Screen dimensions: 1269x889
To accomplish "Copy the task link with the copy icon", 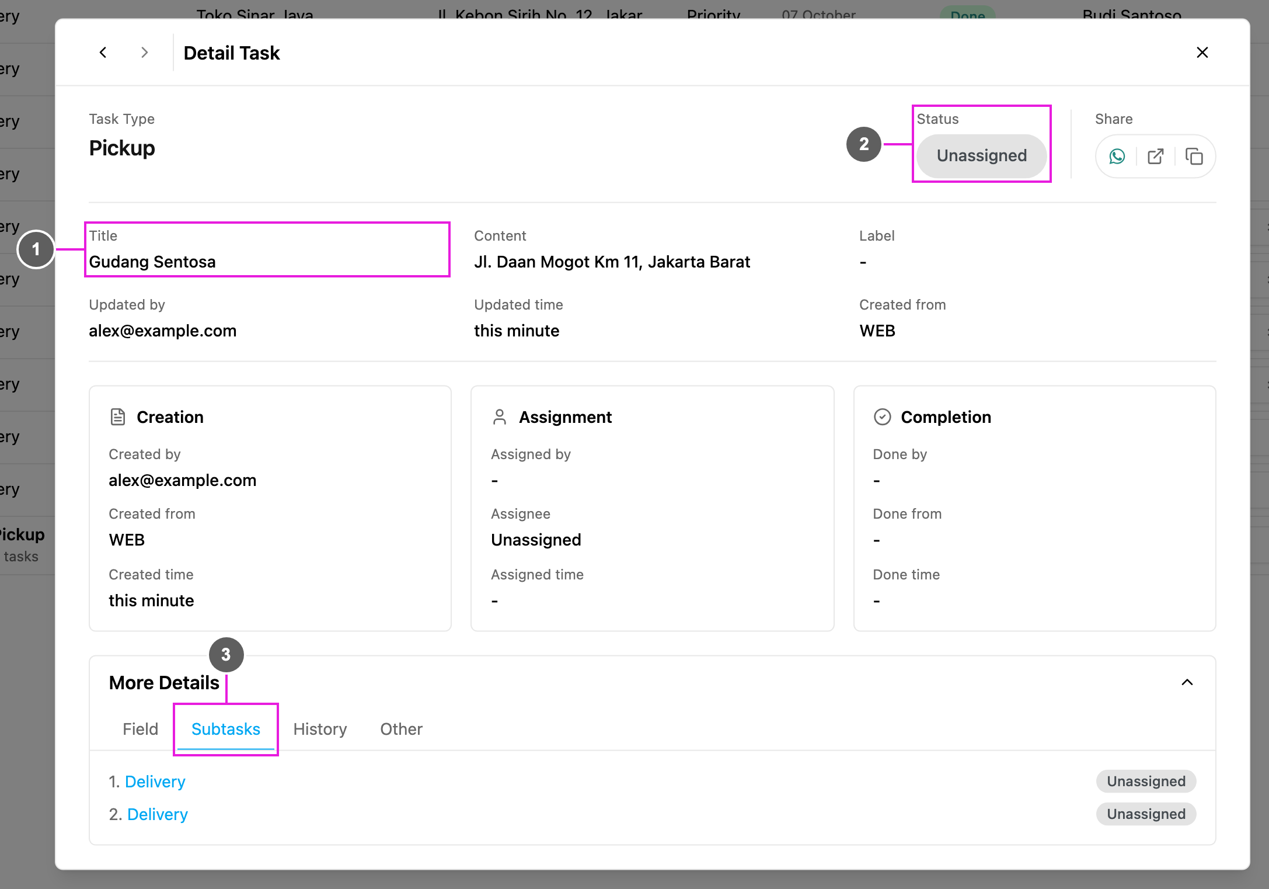I will [x=1194, y=157].
